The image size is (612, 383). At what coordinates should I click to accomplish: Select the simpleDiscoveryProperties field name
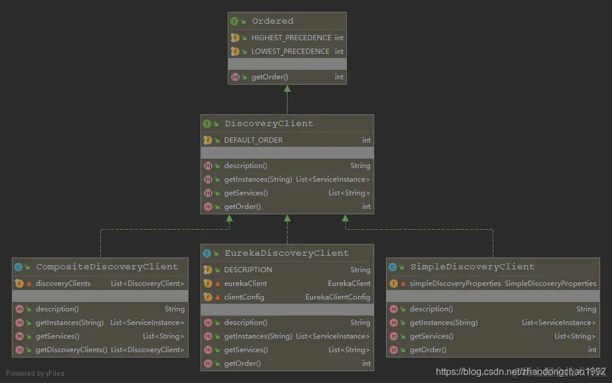point(455,284)
